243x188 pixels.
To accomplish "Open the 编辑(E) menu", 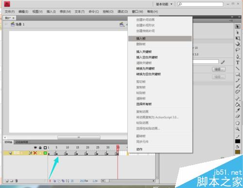I will click(23, 12).
